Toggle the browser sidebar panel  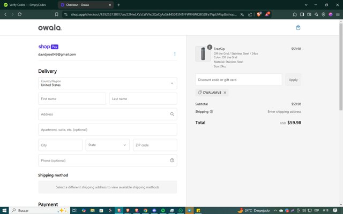(x=302, y=14)
